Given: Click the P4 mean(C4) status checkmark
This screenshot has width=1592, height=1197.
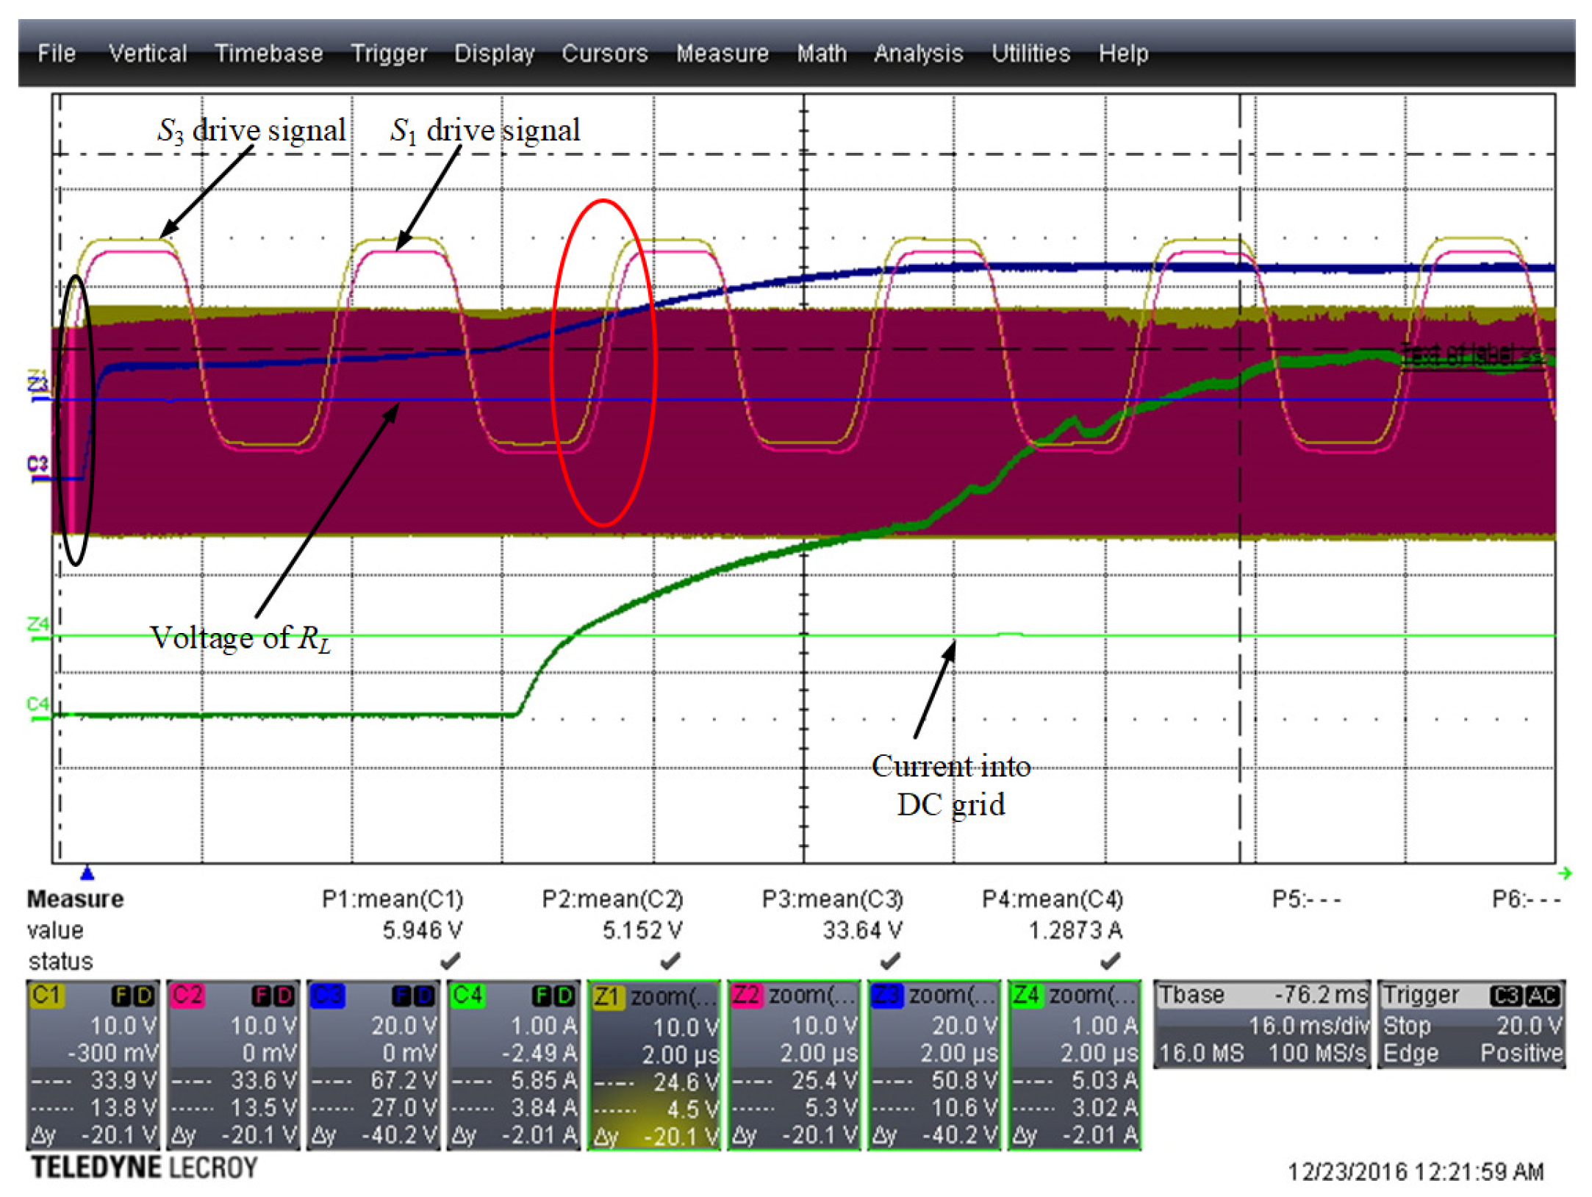Looking at the screenshot, I should pyautogui.click(x=1110, y=960).
